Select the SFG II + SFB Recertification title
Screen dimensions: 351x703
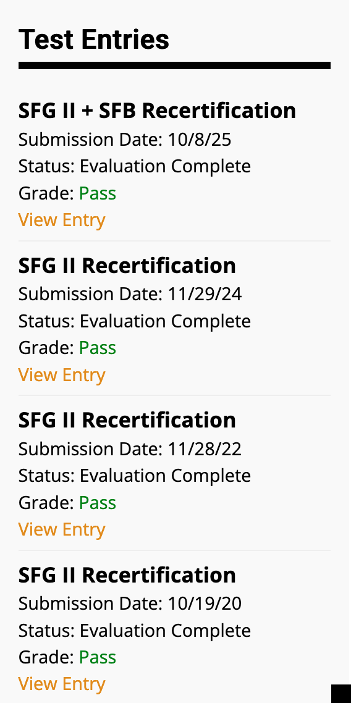(158, 111)
